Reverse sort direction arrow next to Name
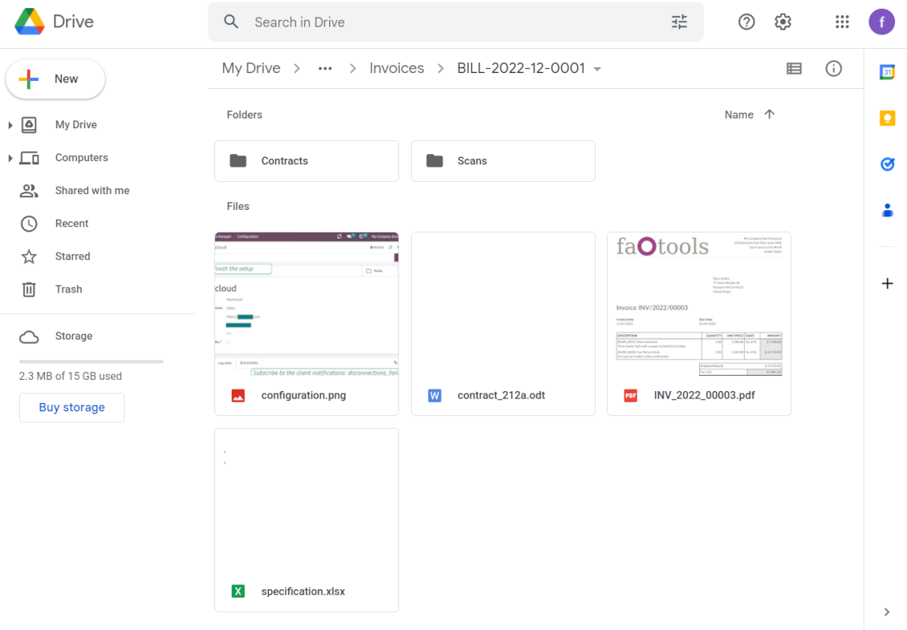 tap(769, 115)
